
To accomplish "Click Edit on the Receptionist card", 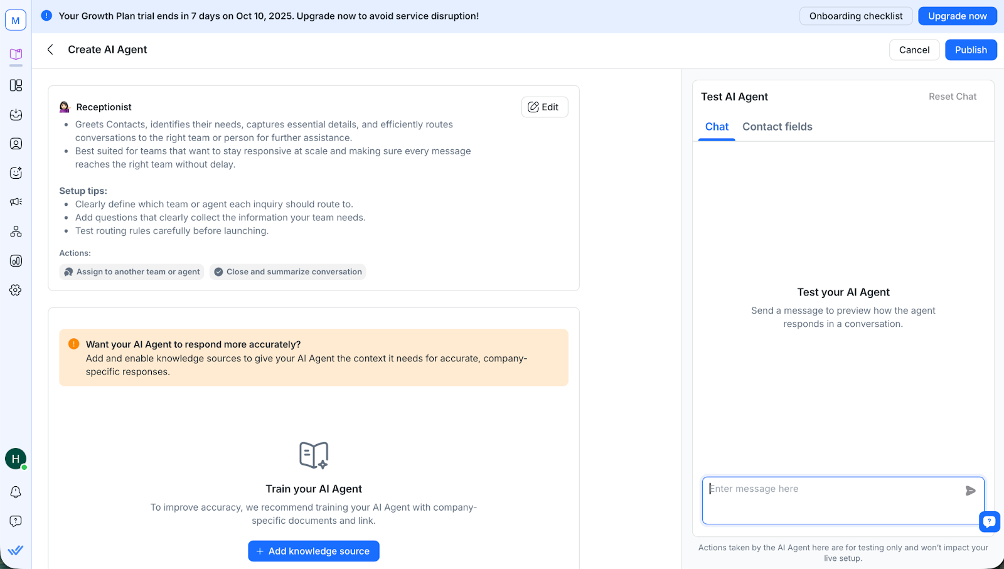I will pyautogui.click(x=544, y=107).
